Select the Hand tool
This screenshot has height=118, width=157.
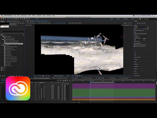tap(3, 19)
